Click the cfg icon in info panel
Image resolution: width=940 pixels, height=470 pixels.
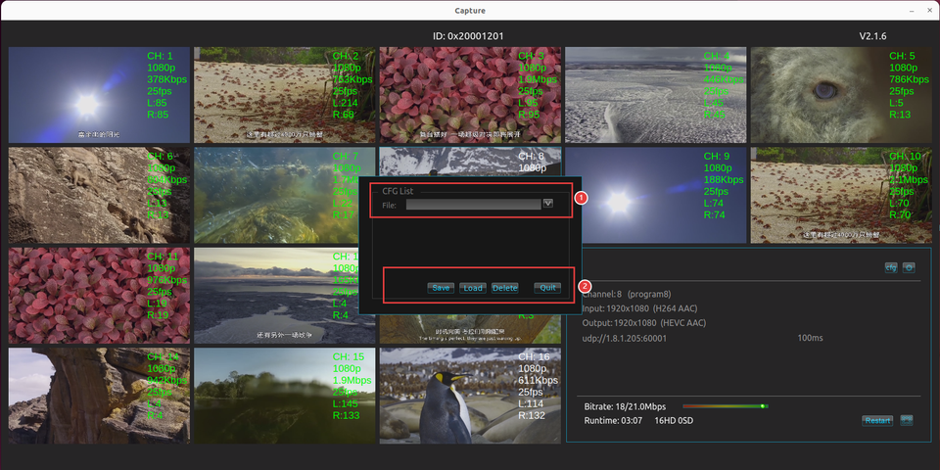[891, 267]
